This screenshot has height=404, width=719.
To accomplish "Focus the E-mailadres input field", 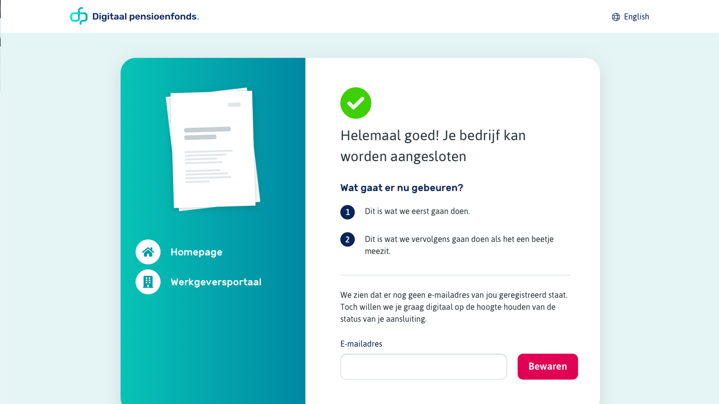I will point(423,367).
